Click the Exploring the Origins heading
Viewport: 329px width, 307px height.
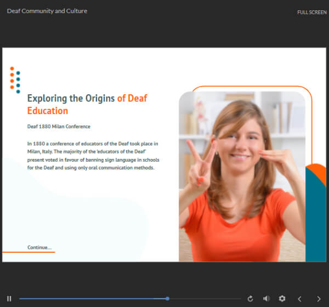click(71, 99)
